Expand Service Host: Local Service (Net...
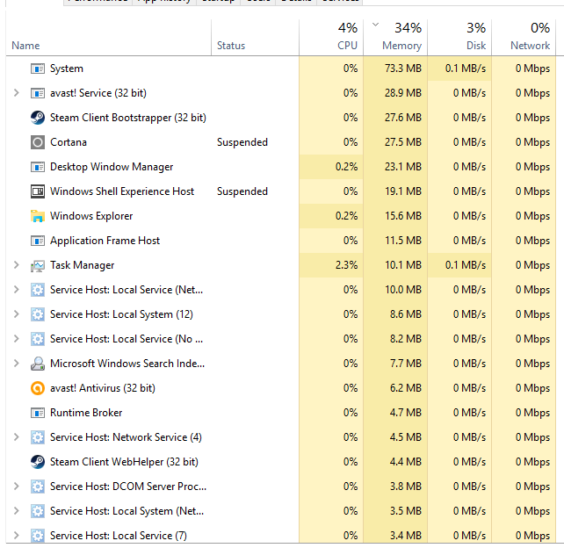564x548 pixels. click(x=16, y=290)
